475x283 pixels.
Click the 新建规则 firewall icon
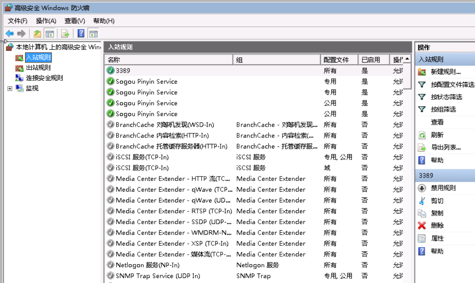click(x=421, y=72)
